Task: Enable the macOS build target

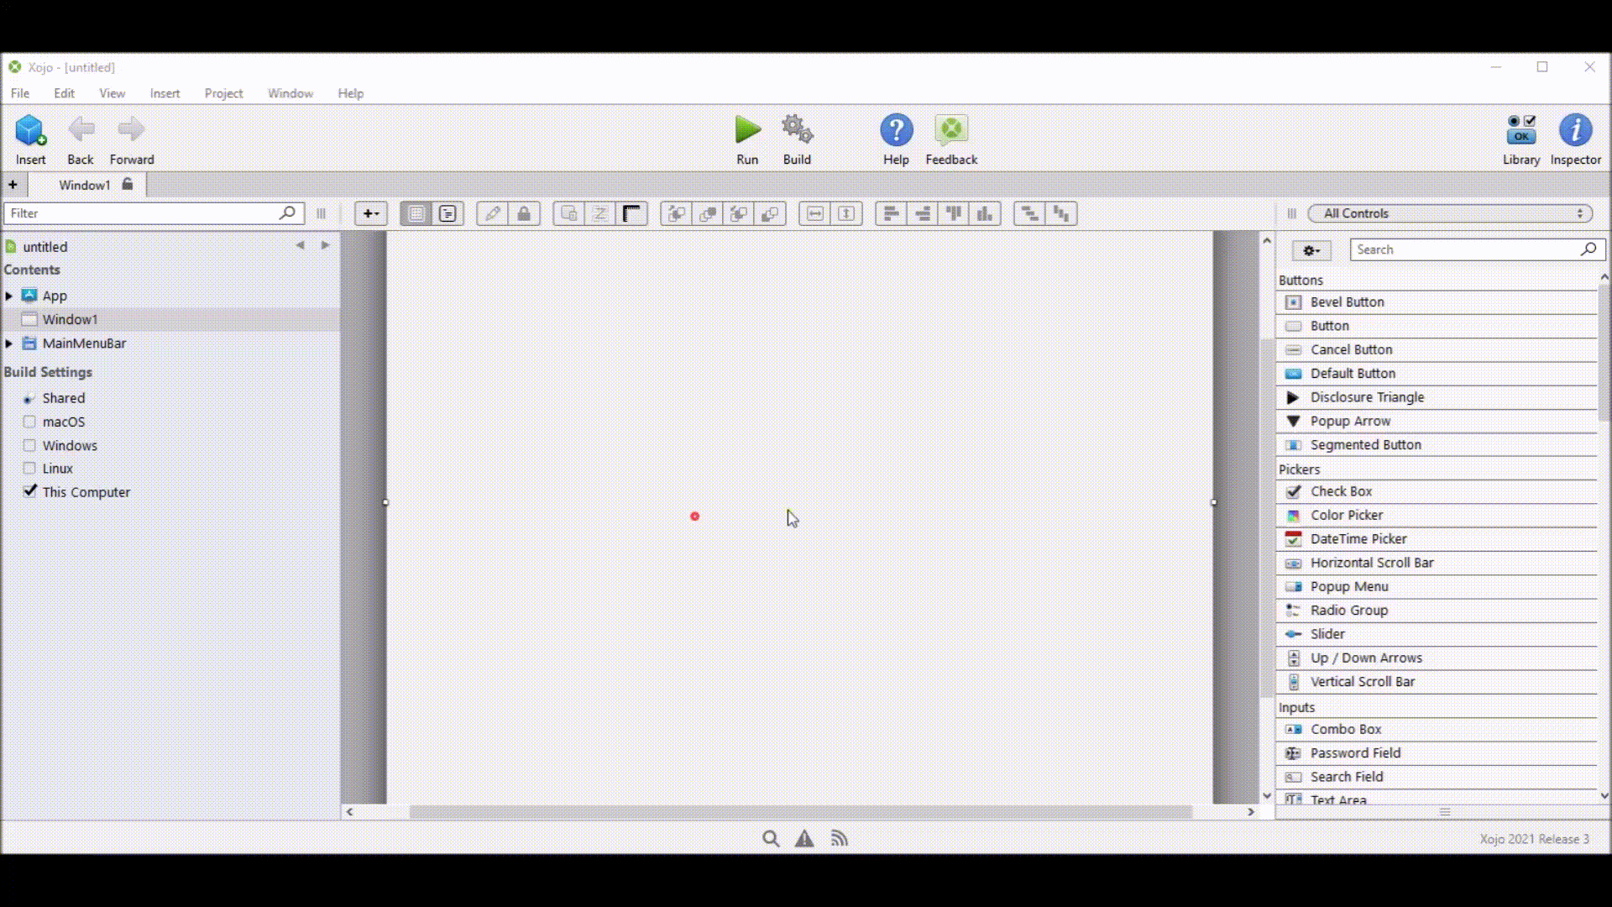Action: click(x=29, y=421)
